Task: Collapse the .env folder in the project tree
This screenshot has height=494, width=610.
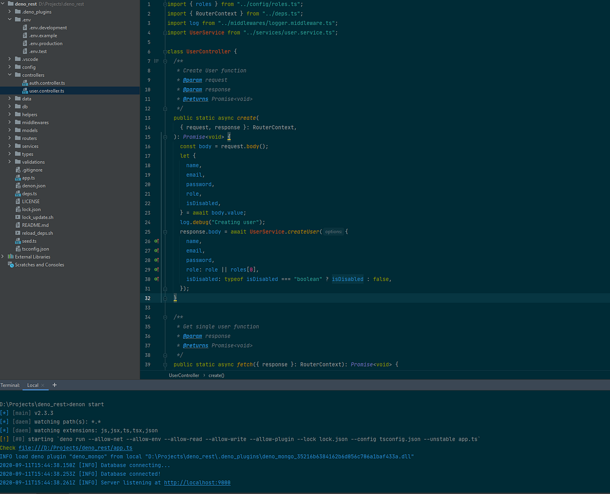Action: [9, 19]
